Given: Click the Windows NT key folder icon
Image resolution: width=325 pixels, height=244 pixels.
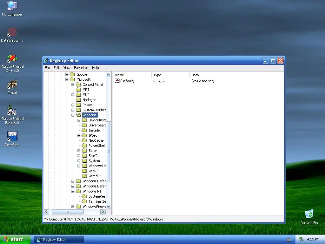Looking at the screenshot, I should 79,191.
